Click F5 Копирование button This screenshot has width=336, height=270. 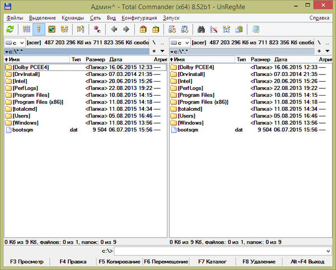tap(119, 262)
